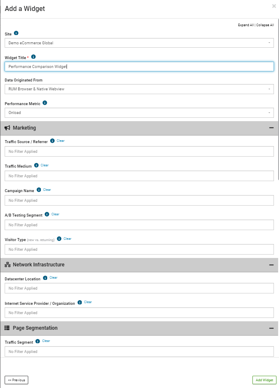Click the A/B Testing Segment info icon
This screenshot has height=388, width=279.
pos(47,214)
